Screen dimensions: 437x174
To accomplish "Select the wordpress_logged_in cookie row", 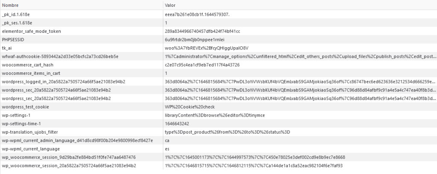I will tap(218, 82).
